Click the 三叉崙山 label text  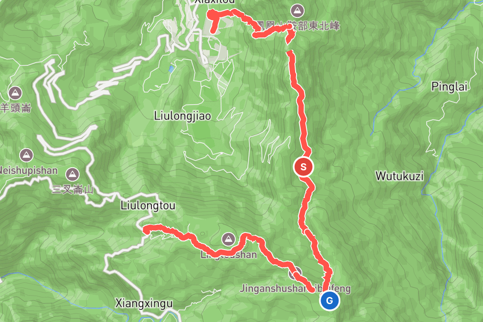(x=72, y=189)
